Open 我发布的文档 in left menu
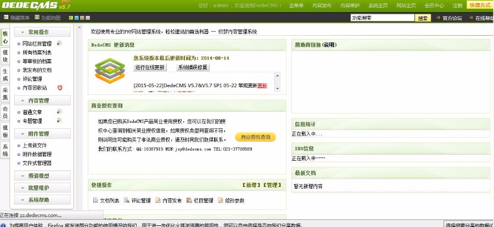Image resolution: width=494 pixels, height=227 pixels. [37, 70]
